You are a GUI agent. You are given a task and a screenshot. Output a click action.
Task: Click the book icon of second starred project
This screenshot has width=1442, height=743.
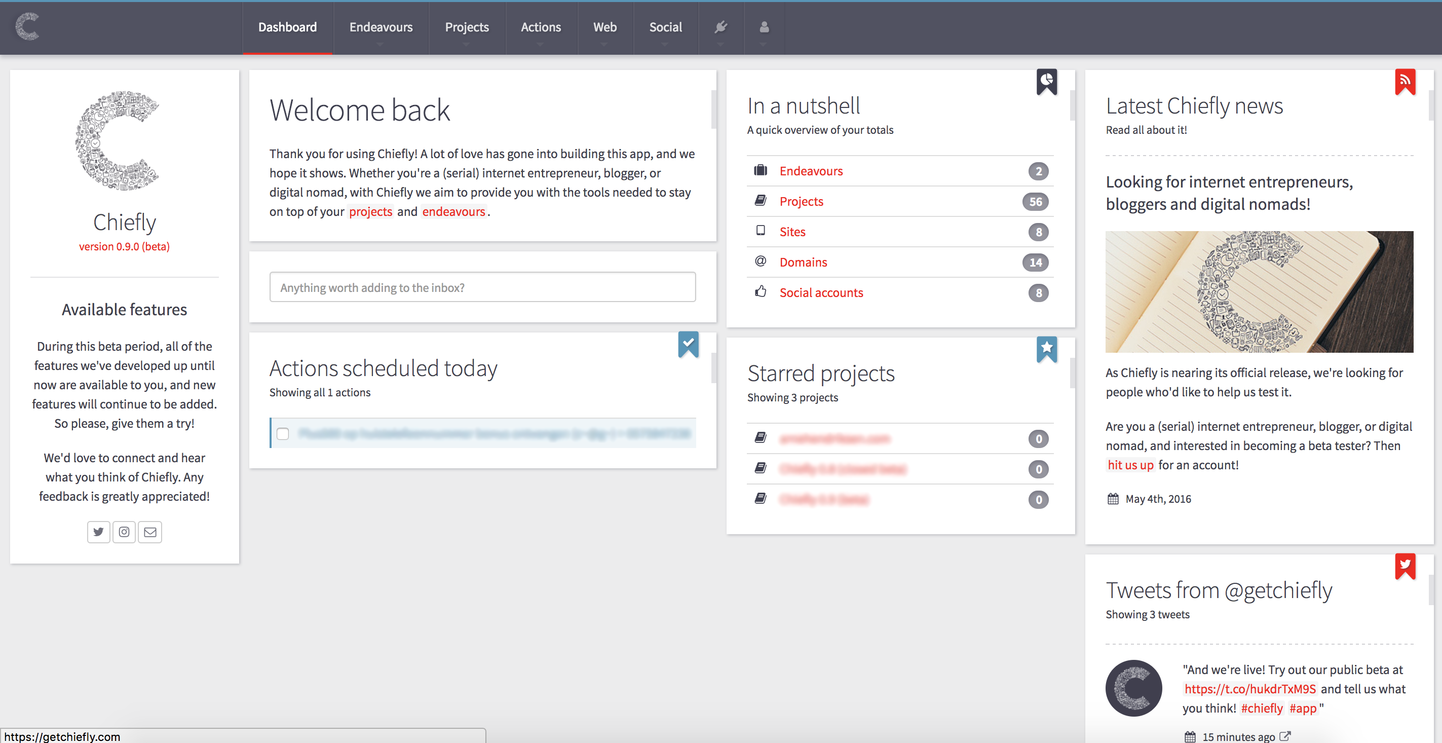click(760, 467)
